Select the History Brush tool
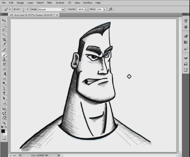190x157 pixels. [x=4, y=64]
